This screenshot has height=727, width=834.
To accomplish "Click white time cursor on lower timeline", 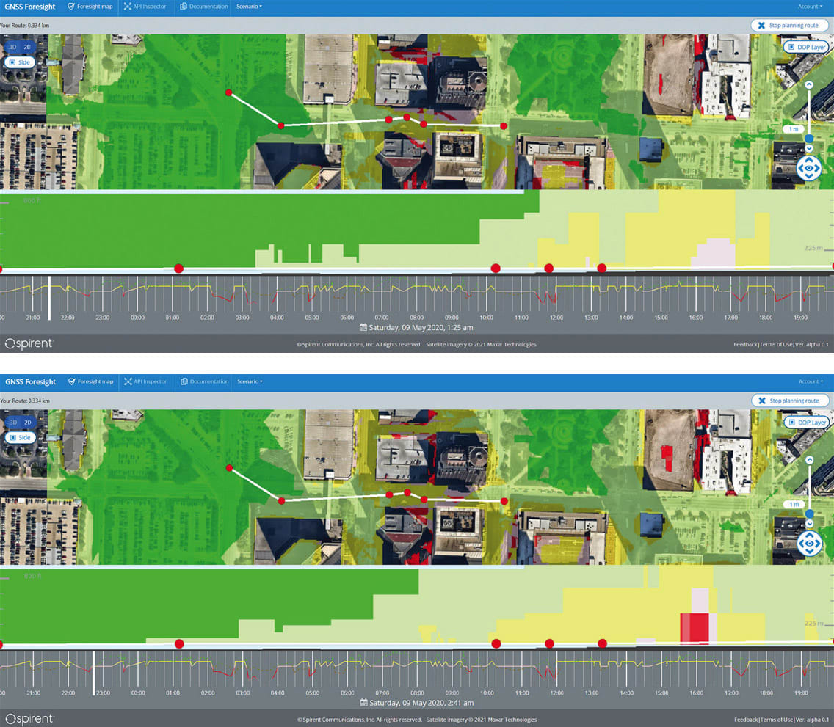I will (94, 673).
